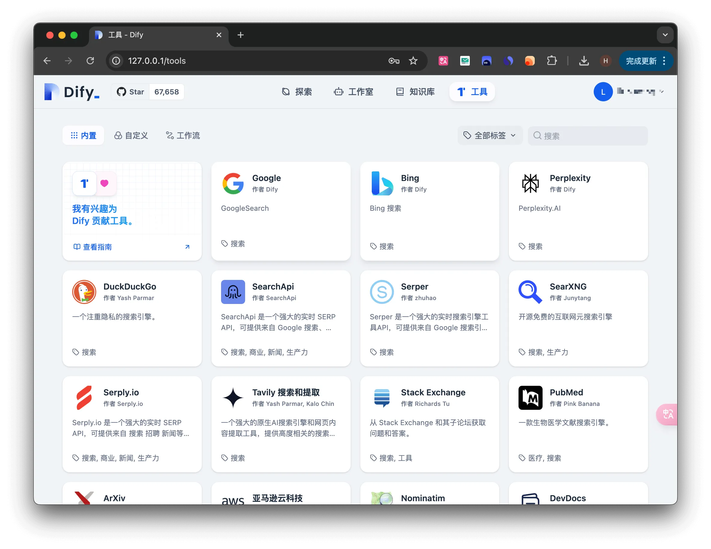
Task: Click the DuckDuckGo duck logo
Action: coord(84,292)
